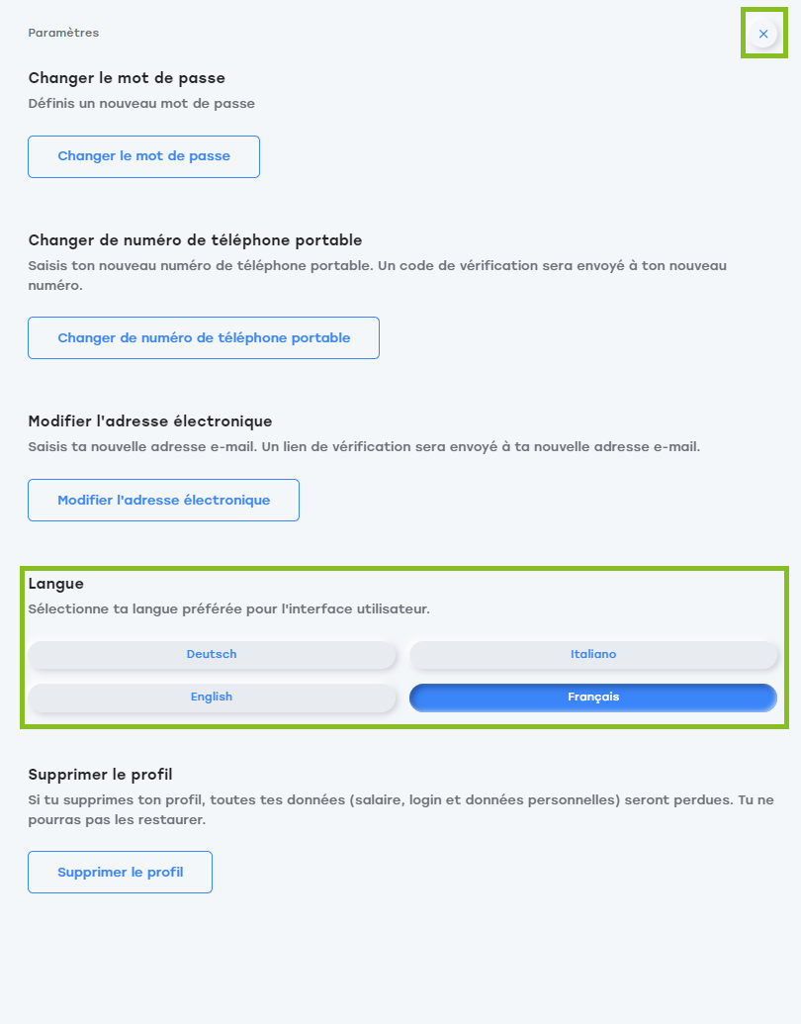The width and height of the screenshot is (801, 1024).
Task: Click the description about the e-mail verification link
Action: [364, 446]
